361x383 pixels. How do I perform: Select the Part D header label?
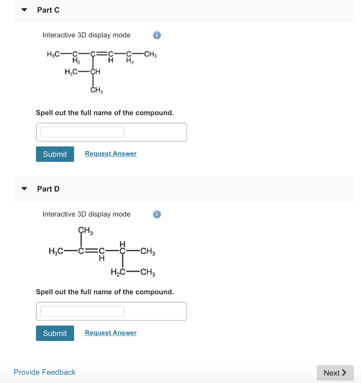[x=48, y=189]
